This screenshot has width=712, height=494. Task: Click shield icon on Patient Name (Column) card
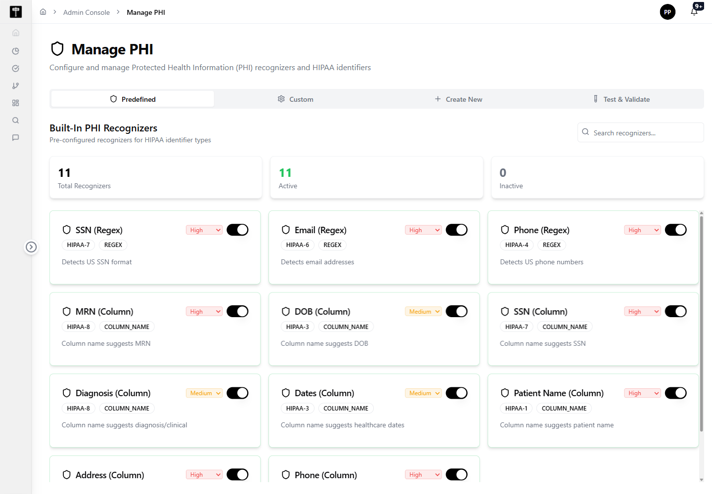(x=505, y=393)
